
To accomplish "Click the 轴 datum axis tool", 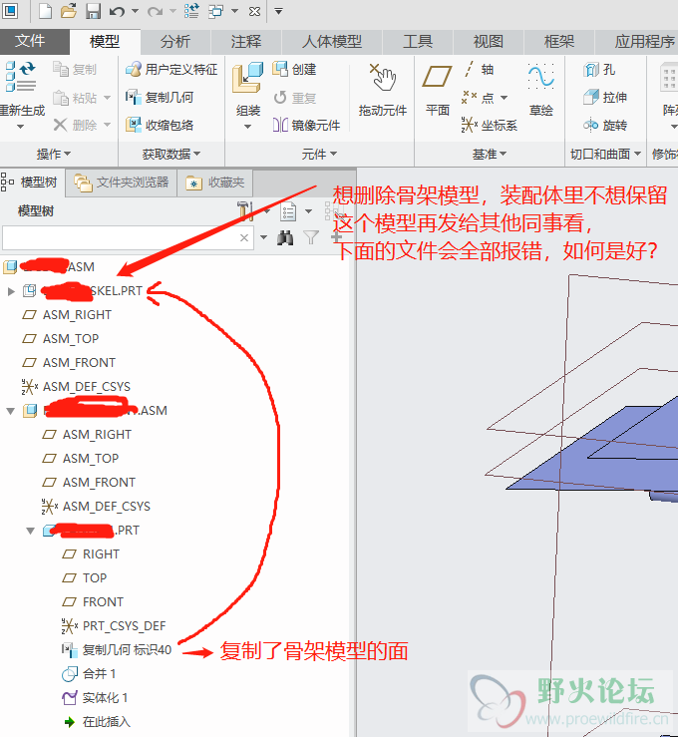I will tap(479, 70).
